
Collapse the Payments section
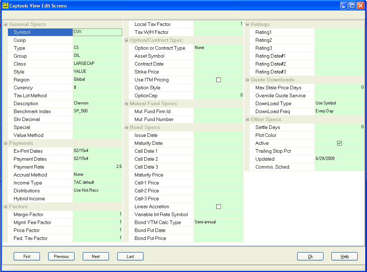5,143
